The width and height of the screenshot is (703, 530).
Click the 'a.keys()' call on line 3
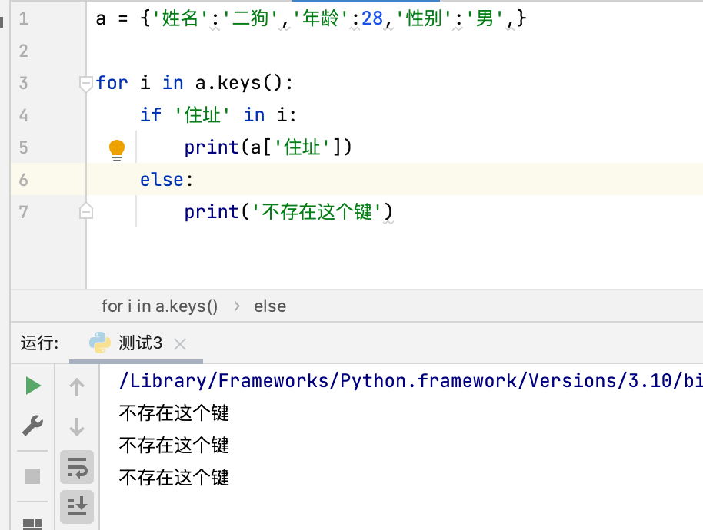click(238, 83)
